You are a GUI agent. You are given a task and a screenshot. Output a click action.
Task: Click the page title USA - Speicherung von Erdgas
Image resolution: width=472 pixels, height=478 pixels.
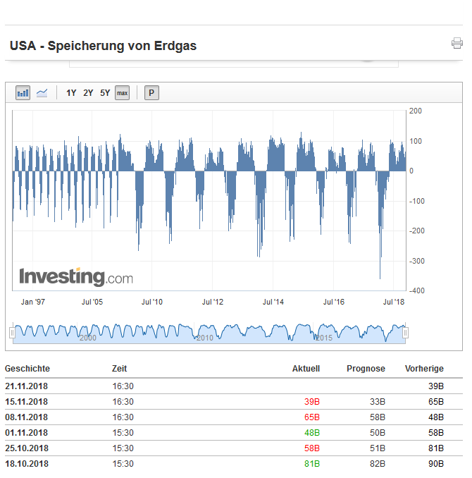pos(103,46)
